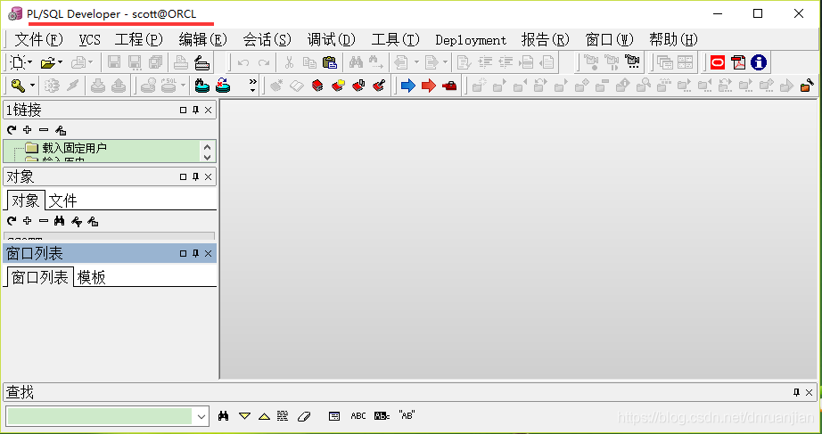Click the Paste clipboard icon
The height and width of the screenshot is (434, 822).
coord(330,63)
